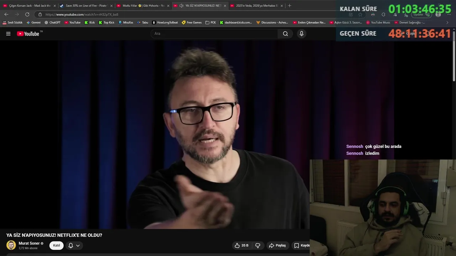456x256 pixels.
Task: Switch to Save 30% on Line of Fire tab
Action: (86, 6)
